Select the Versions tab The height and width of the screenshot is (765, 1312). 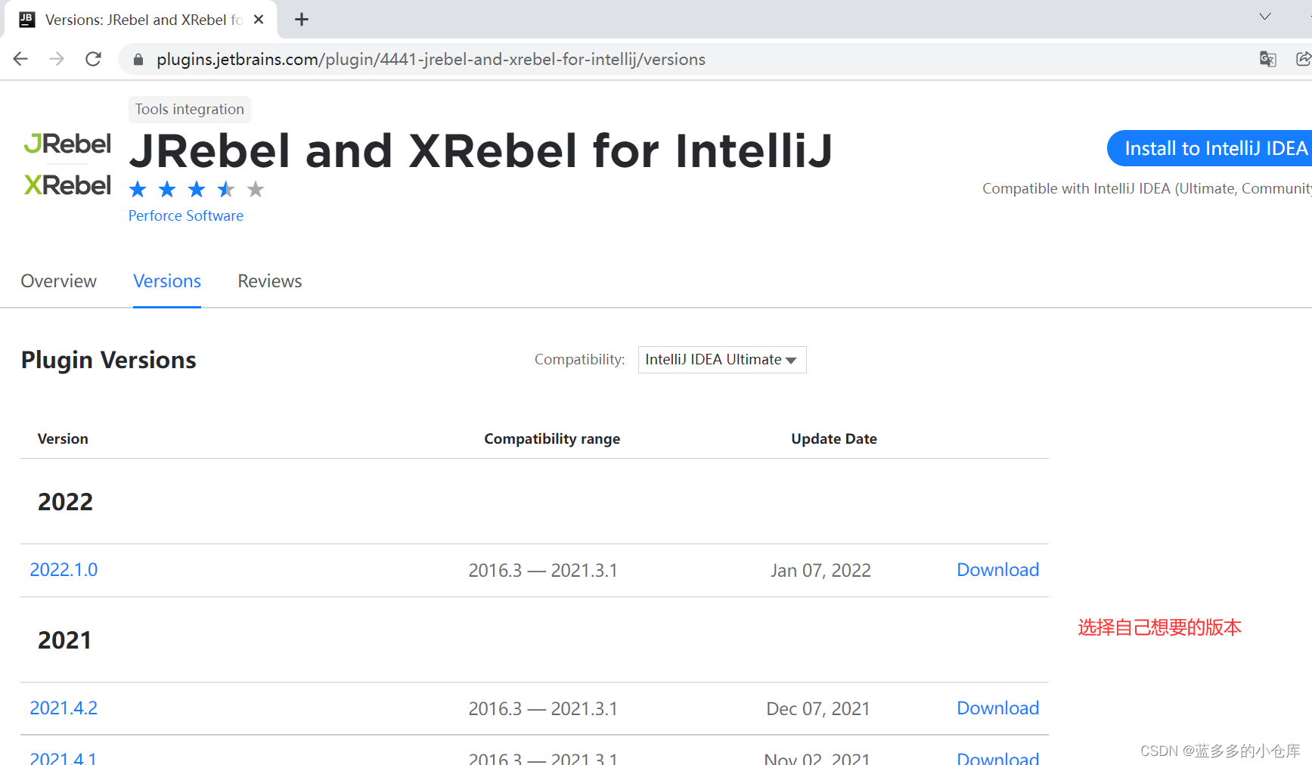coord(167,281)
